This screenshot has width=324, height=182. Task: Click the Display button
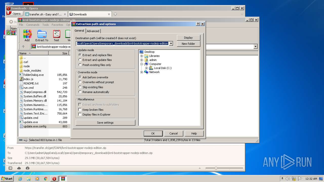point(188,38)
